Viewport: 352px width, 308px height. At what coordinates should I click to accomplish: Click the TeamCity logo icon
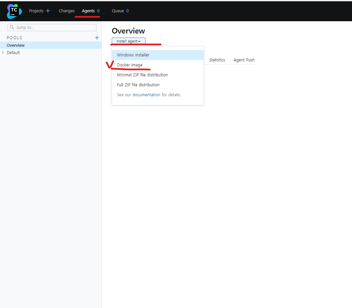(x=14, y=11)
